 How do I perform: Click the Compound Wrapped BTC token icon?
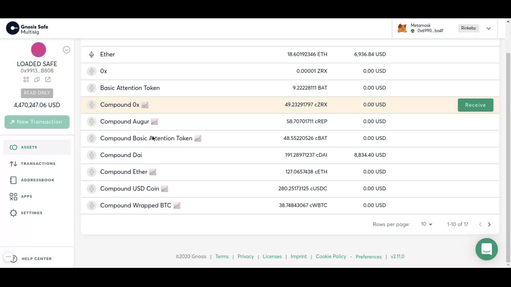point(91,206)
